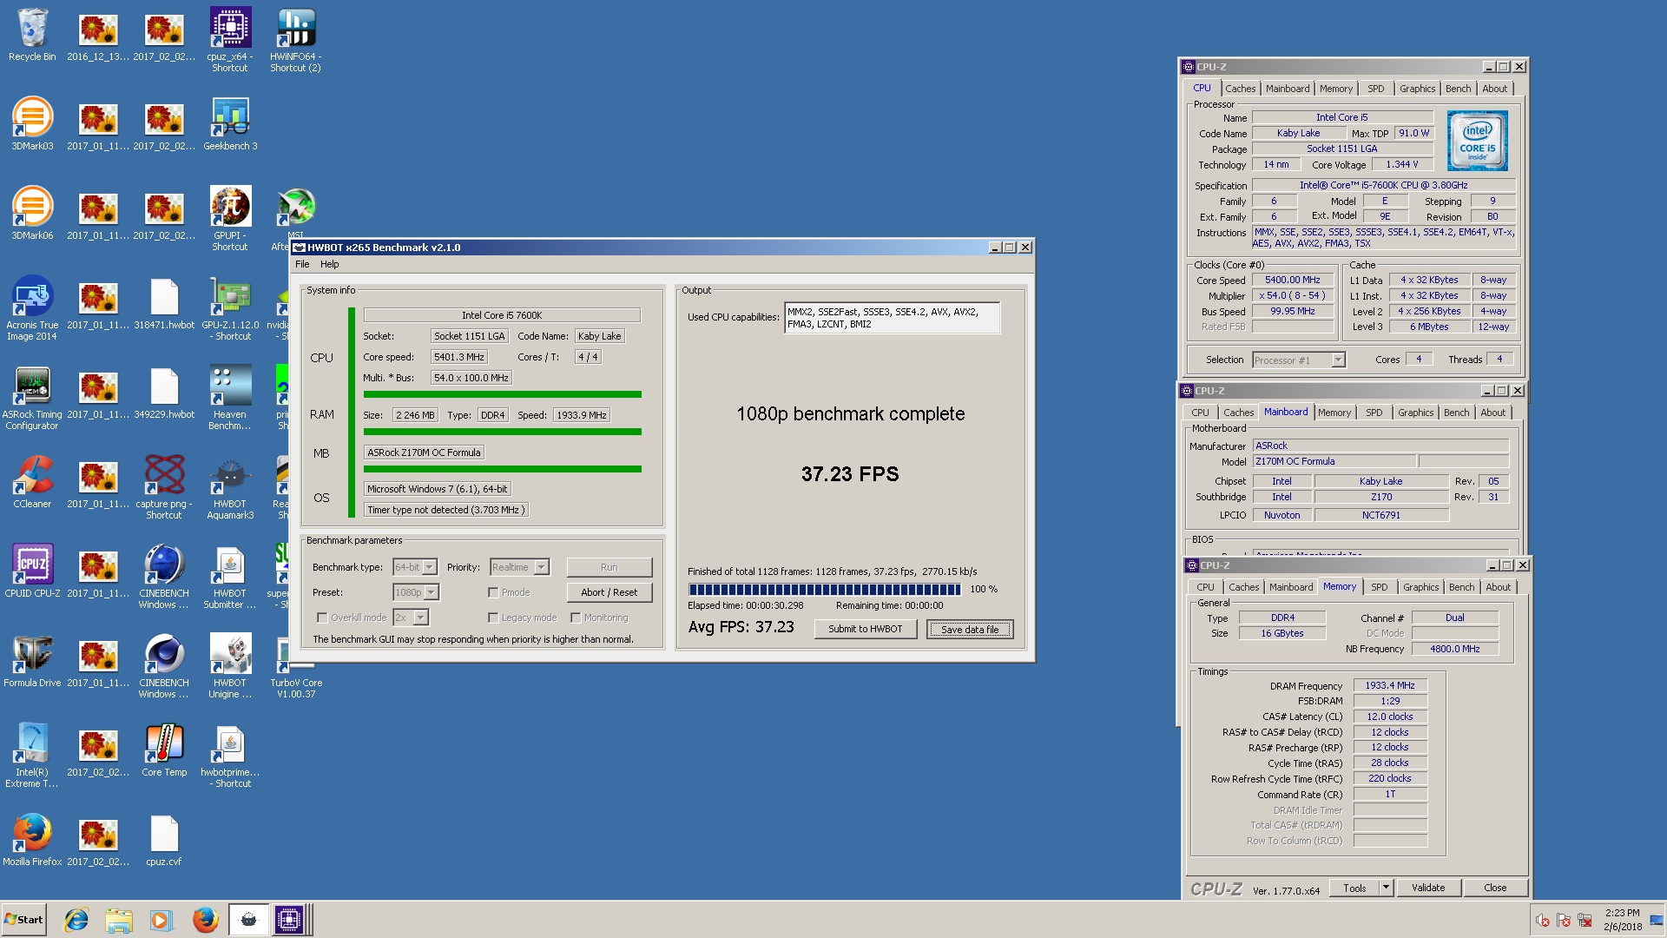Viewport: 1667px width, 938px height.
Task: Click the Specification field in CPU-Z
Action: pyautogui.click(x=1383, y=185)
